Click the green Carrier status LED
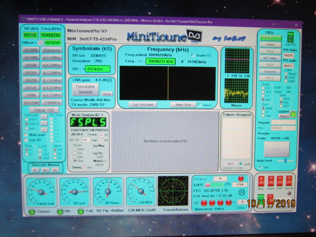The image size is (316, 237). (32, 212)
